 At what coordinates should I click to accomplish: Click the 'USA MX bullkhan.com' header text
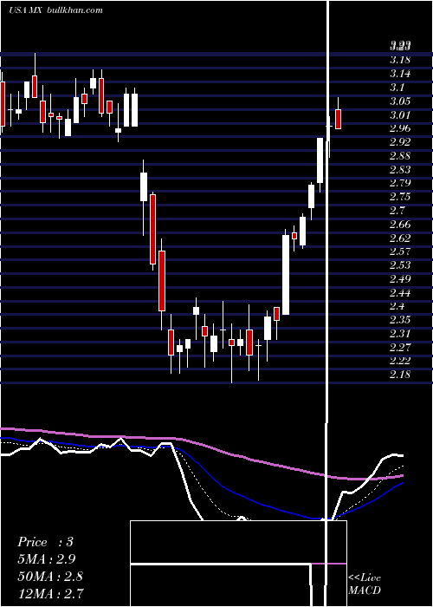tap(55, 10)
